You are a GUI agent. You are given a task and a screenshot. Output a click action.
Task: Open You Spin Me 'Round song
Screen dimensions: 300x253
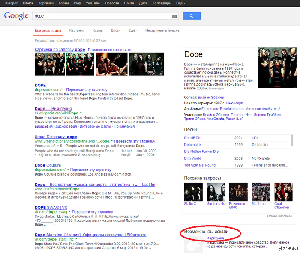click(x=200, y=165)
